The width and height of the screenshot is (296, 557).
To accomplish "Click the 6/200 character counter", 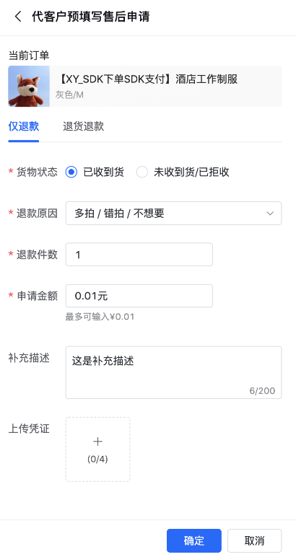I will pyautogui.click(x=262, y=391).
